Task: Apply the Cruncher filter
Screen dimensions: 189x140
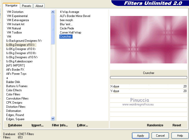Action: tap(140, 136)
